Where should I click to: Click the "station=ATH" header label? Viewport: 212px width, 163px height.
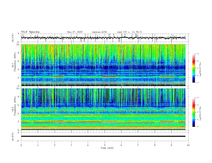tap(99, 32)
